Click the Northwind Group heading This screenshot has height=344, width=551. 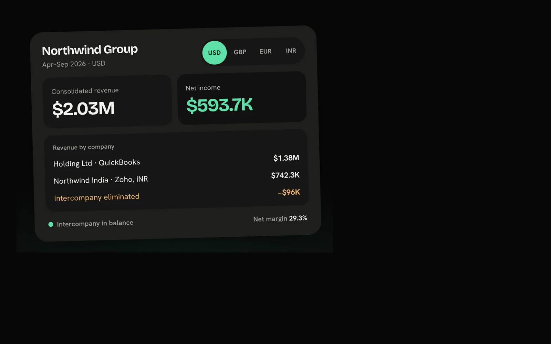point(90,50)
